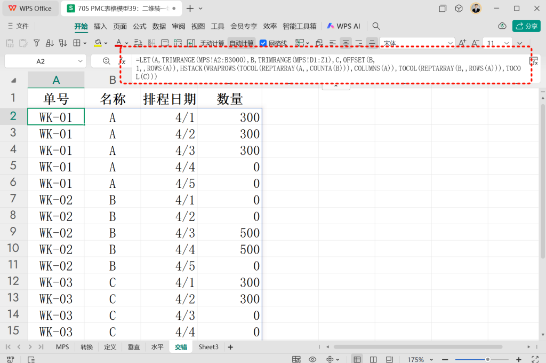The width and height of the screenshot is (546, 363).
Task: Click the formula bar text
Action: [328, 68]
